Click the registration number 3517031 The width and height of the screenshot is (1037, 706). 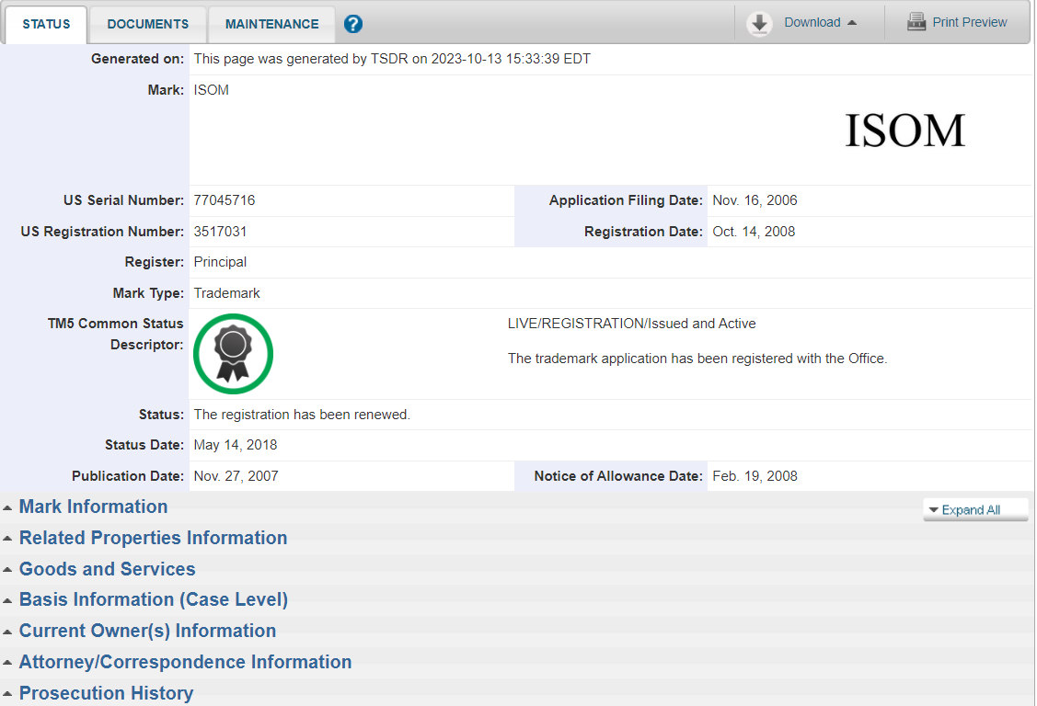pos(220,231)
